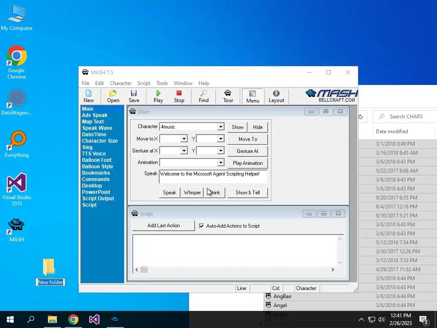Image resolution: width=437 pixels, height=328 pixels.
Task: Open Visual Studio from the taskbar
Action: [x=94, y=319]
